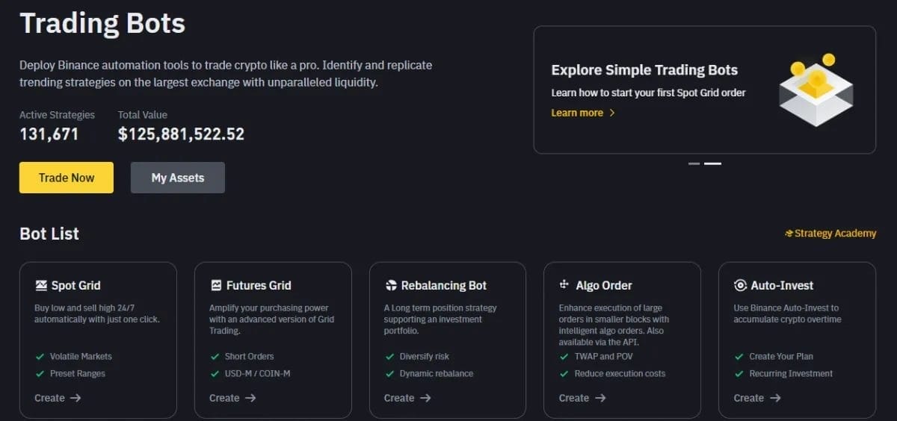Click the Auto-Invest target icon
897x421 pixels.
click(x=740, y=285)
